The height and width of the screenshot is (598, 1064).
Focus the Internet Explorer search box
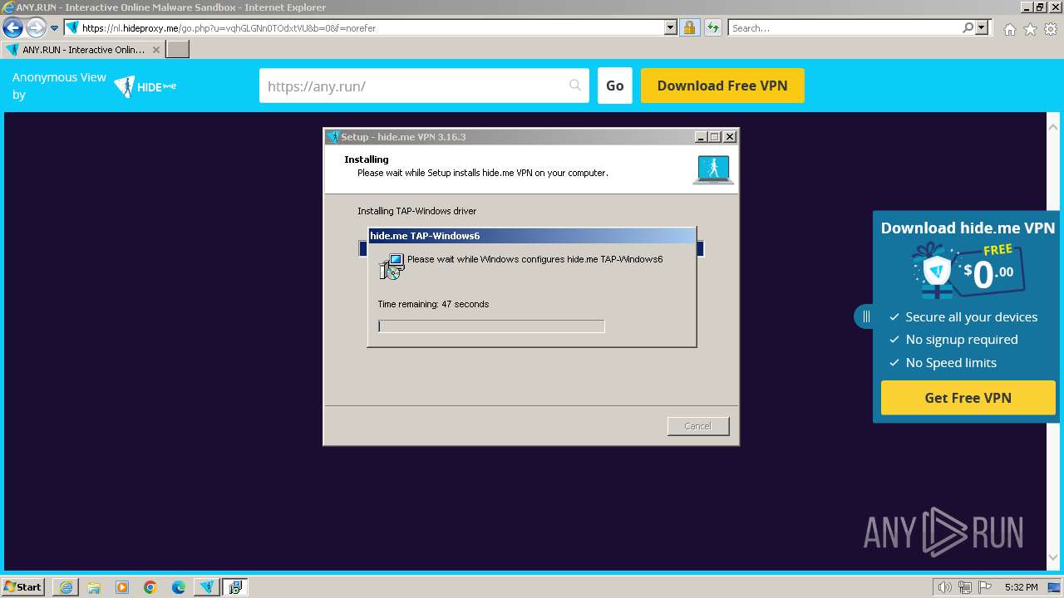tap(845, 27)
